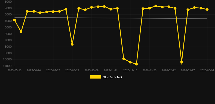215x104 pixels.
Task: Click the 2025-07-27 date label
Action: coord(53,70)
